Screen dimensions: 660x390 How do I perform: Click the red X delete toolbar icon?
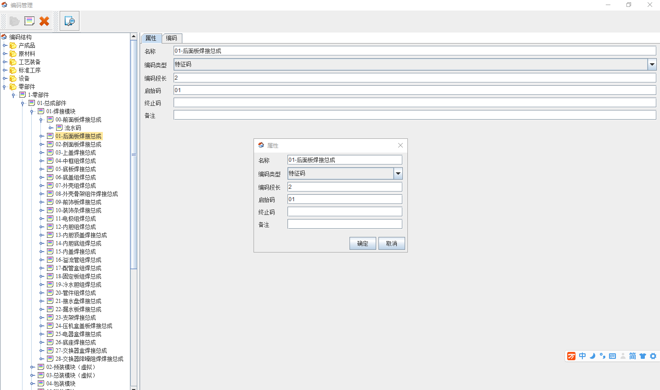44,21
